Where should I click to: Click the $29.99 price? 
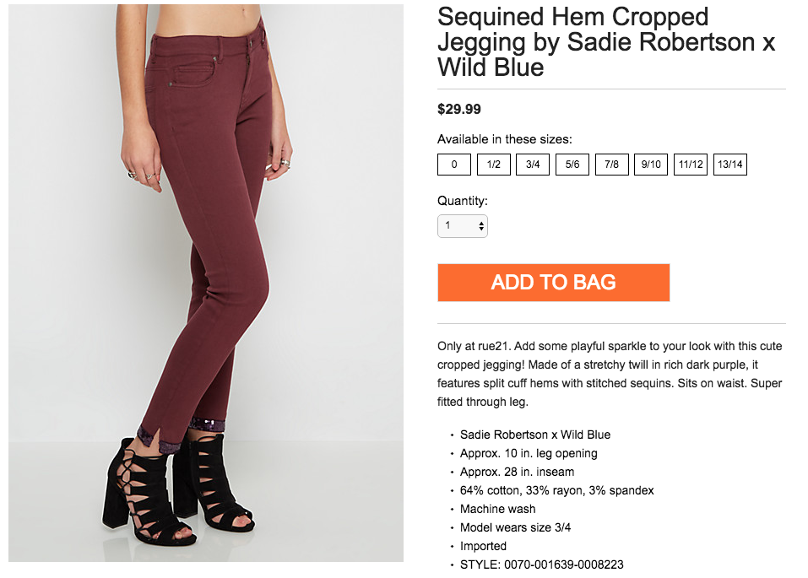(459, 109)
